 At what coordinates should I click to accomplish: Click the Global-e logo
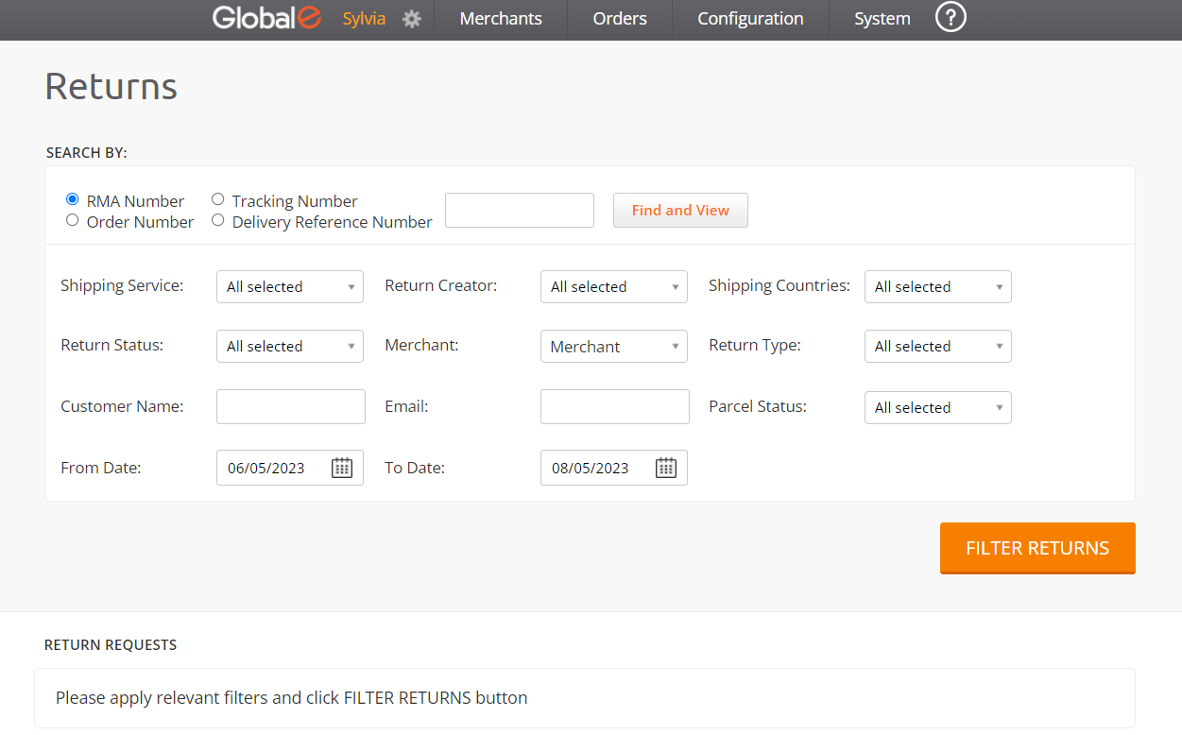266,19
